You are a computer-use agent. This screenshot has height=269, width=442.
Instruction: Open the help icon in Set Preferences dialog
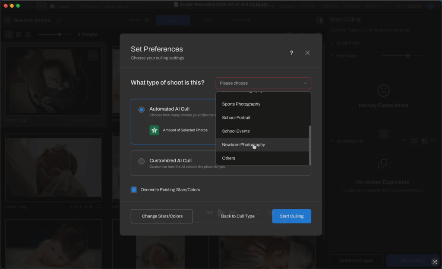[x=291, y=53]
